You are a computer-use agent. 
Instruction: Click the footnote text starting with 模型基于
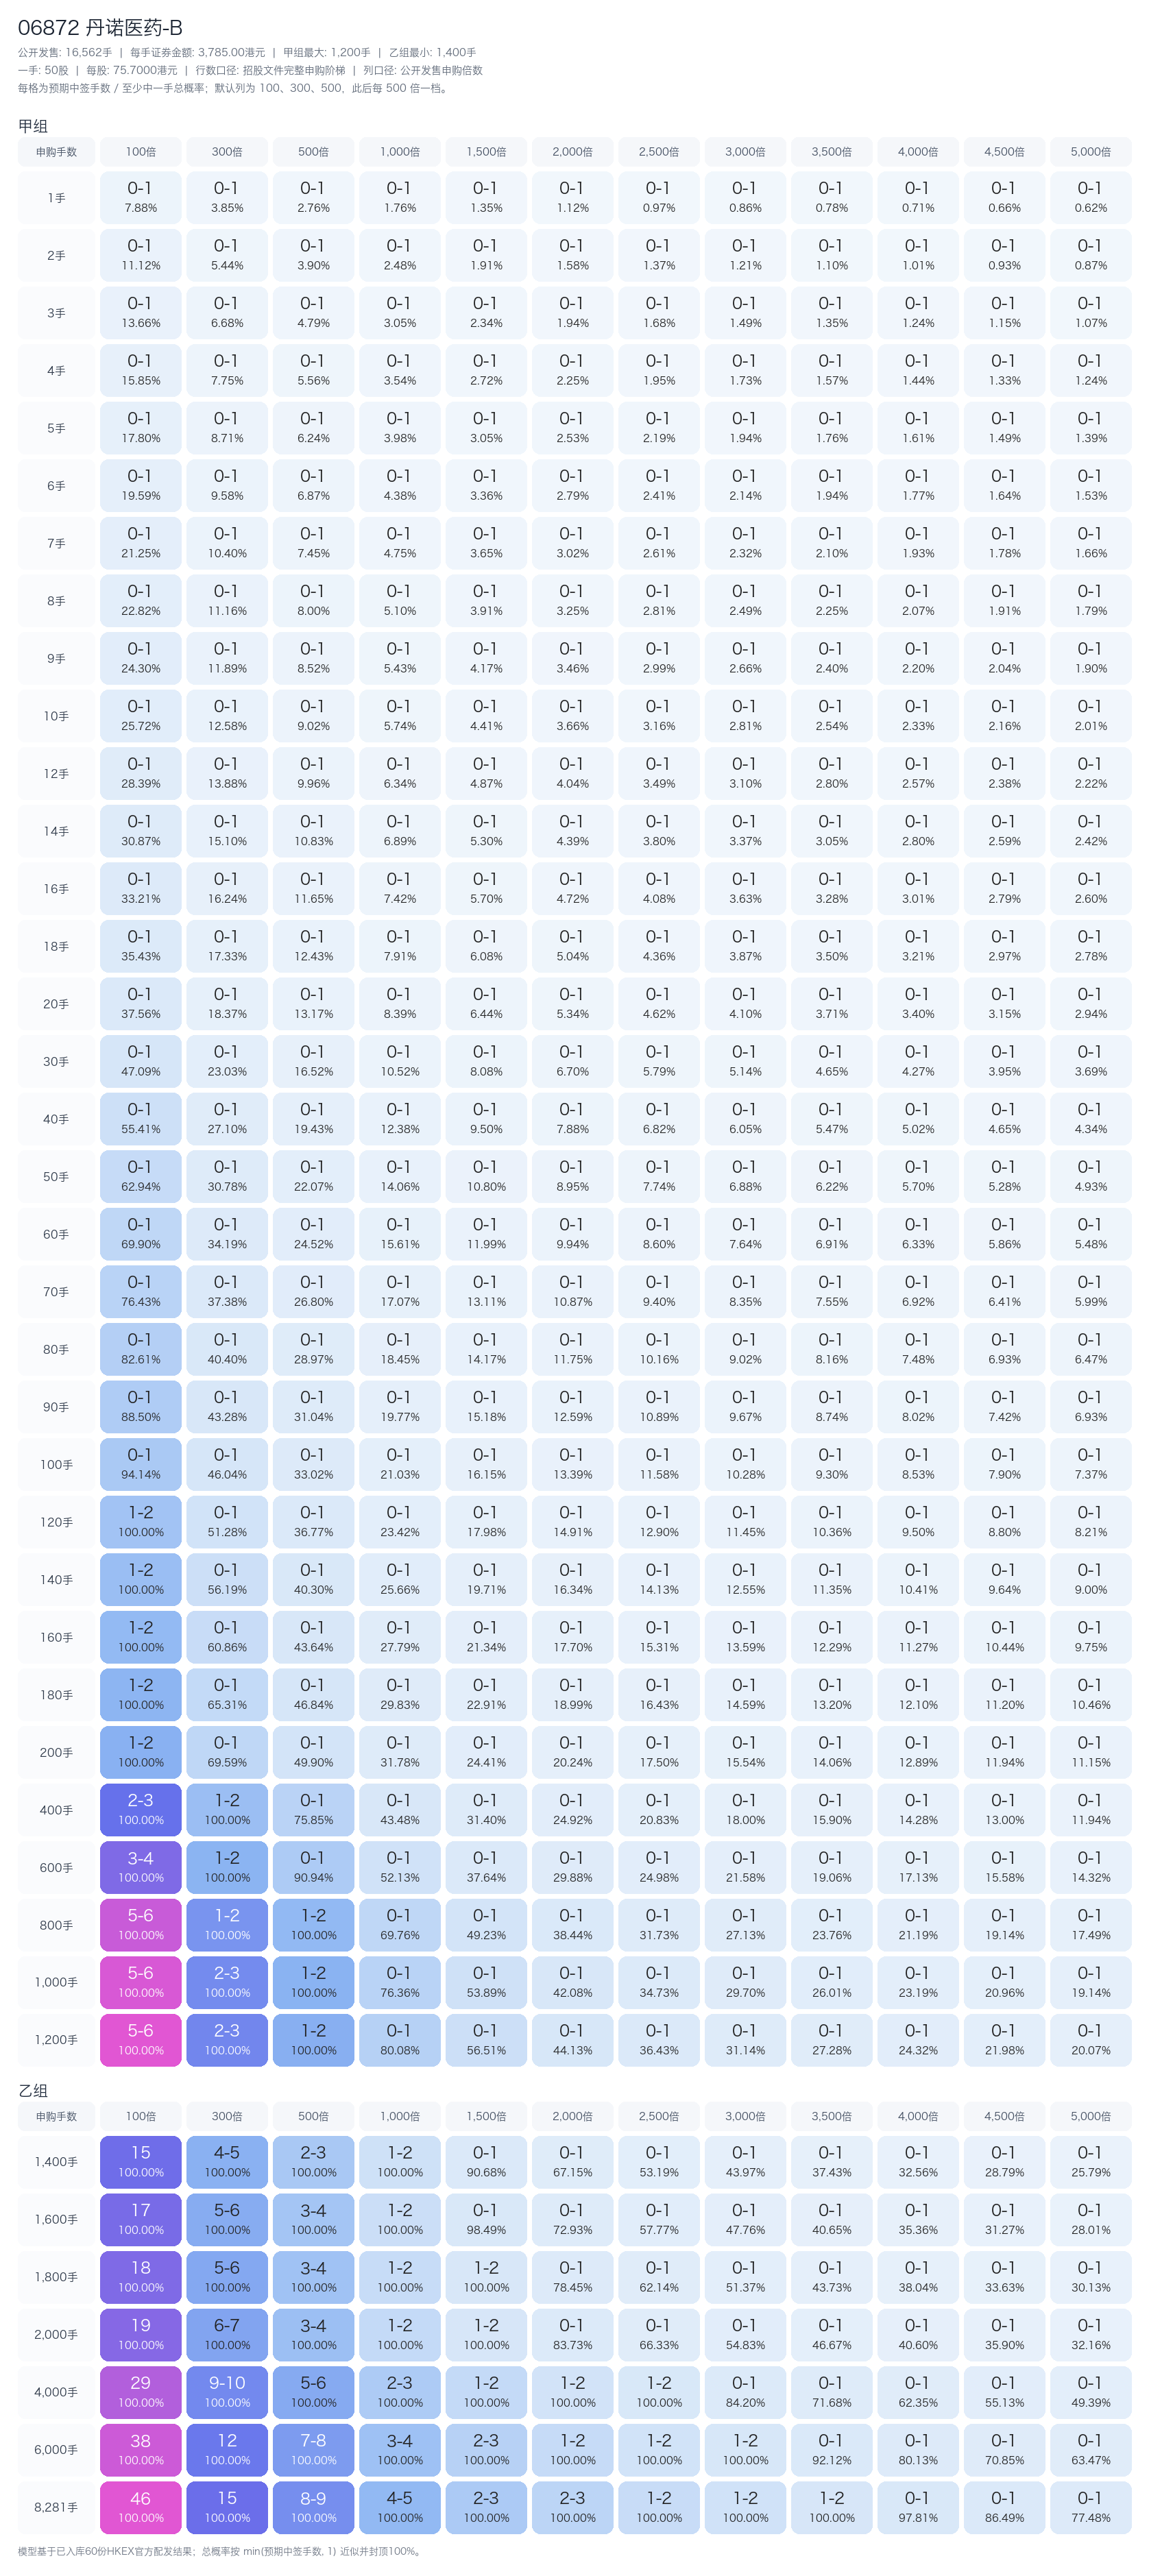tap(220, 2551)
